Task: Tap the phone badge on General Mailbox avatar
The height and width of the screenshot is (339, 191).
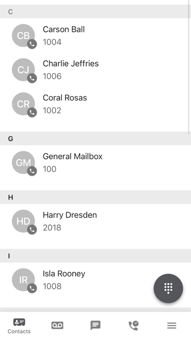Action: (32, 171)
